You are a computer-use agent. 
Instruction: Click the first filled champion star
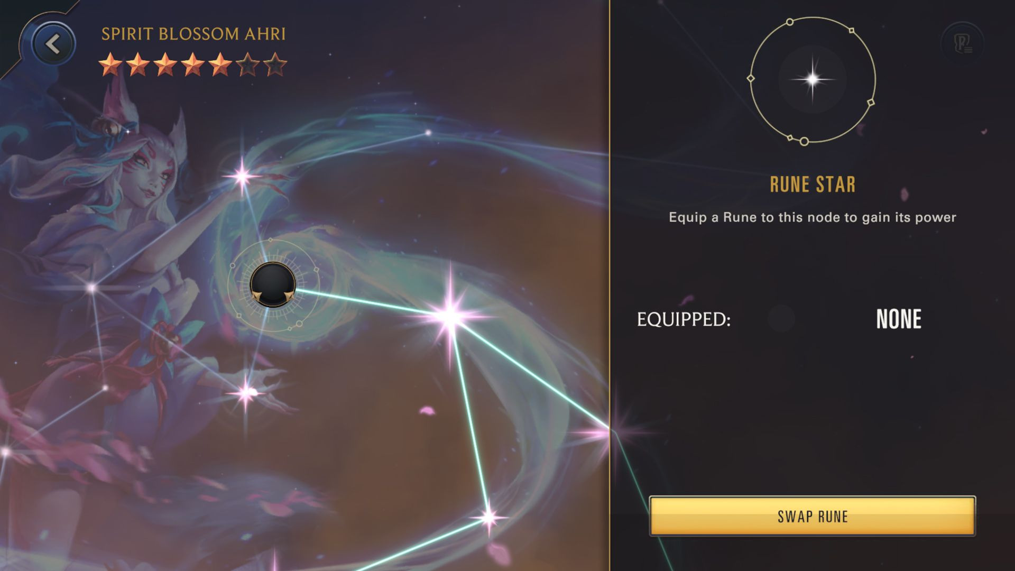pos(110,65)
